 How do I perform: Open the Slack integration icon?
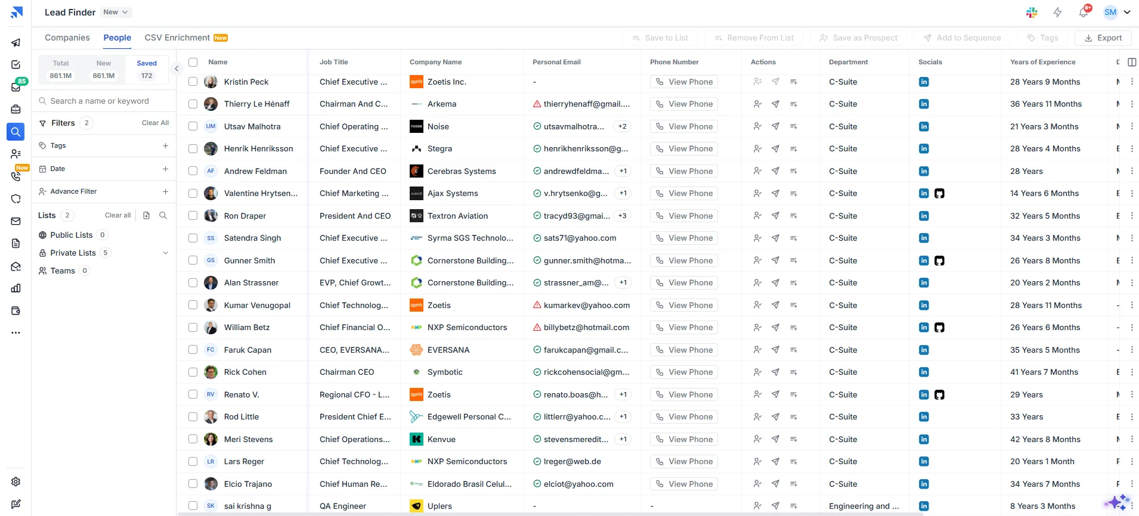[1032, 12]
